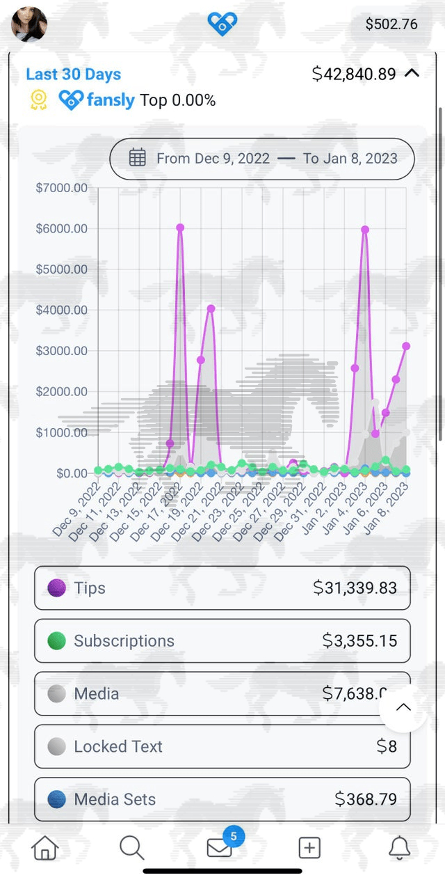Click the calendar icon in date range
Screen dimensions: 445x882
(138, 158)
